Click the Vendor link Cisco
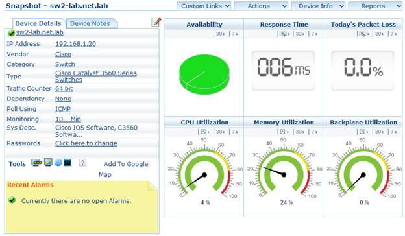The height and width of the screenshot is (236, 405). [x=64, y=54]
